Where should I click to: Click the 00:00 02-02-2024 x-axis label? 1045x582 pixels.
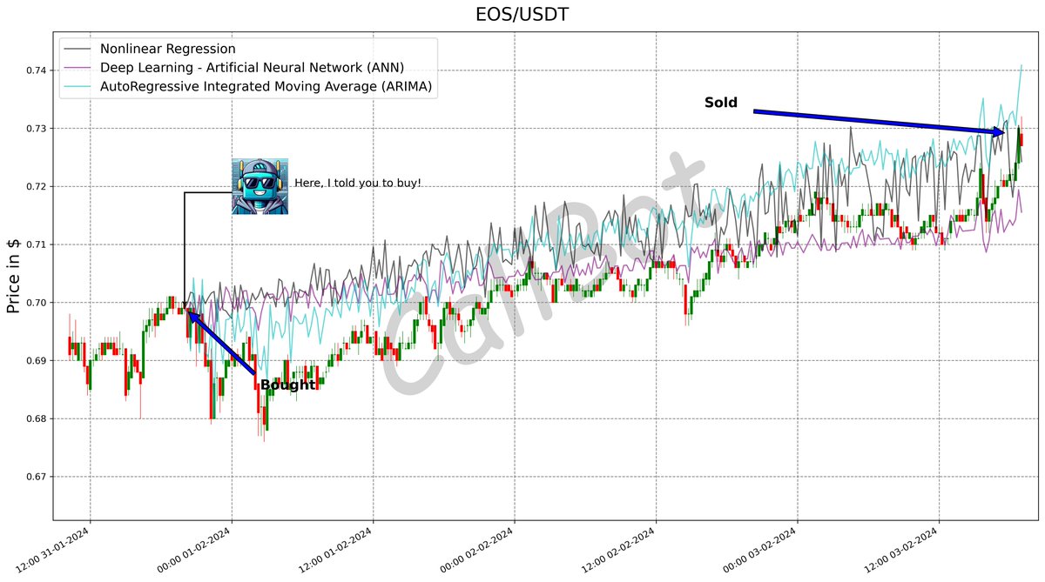point(478,549)
